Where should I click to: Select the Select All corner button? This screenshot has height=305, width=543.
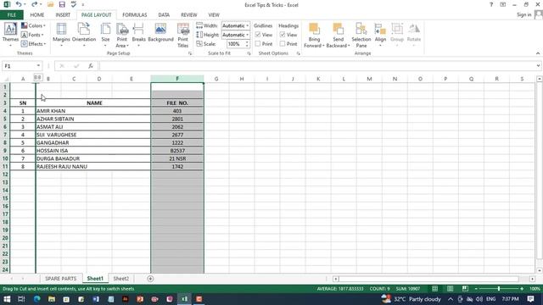point(5,79)
